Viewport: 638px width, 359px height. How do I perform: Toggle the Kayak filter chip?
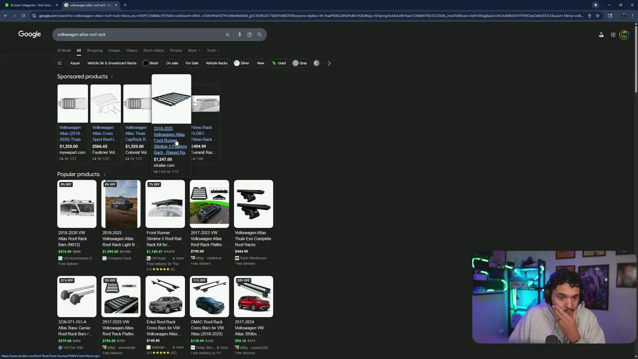(75, 63)
